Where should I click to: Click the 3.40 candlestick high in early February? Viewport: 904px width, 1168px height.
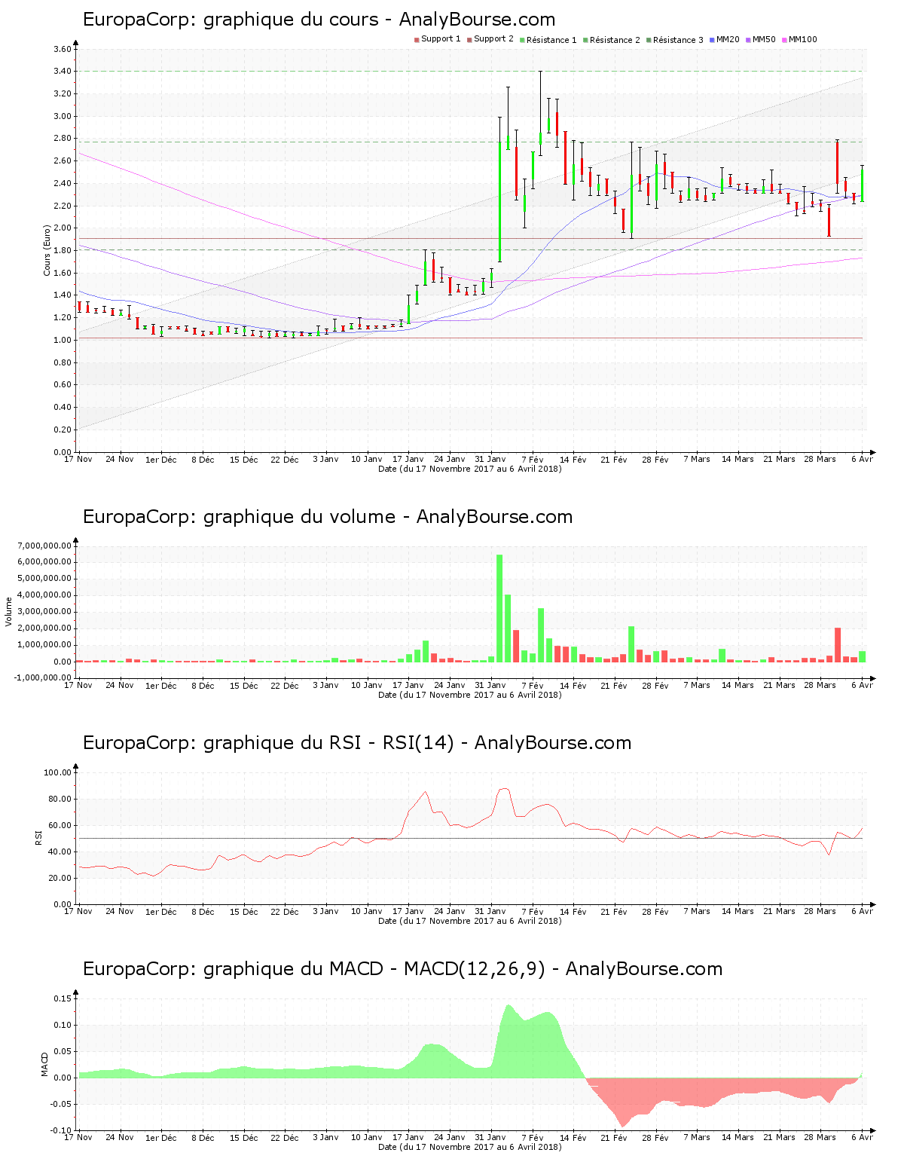541,72
